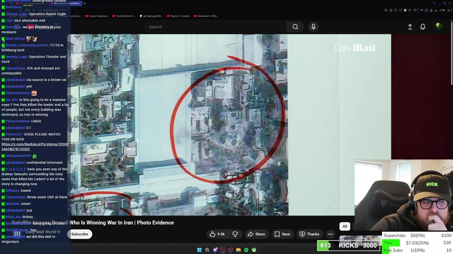Open The Downfall of L... bookmark
This screenshot has height=254, width=453.
pyautogui.click(x=124, y=16)
